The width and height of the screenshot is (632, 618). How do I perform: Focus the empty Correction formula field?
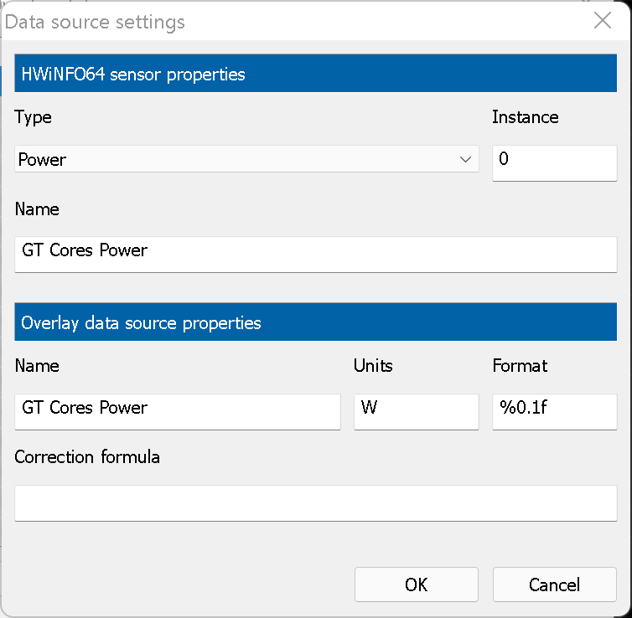pyautogui.click(x=315, y=502)
